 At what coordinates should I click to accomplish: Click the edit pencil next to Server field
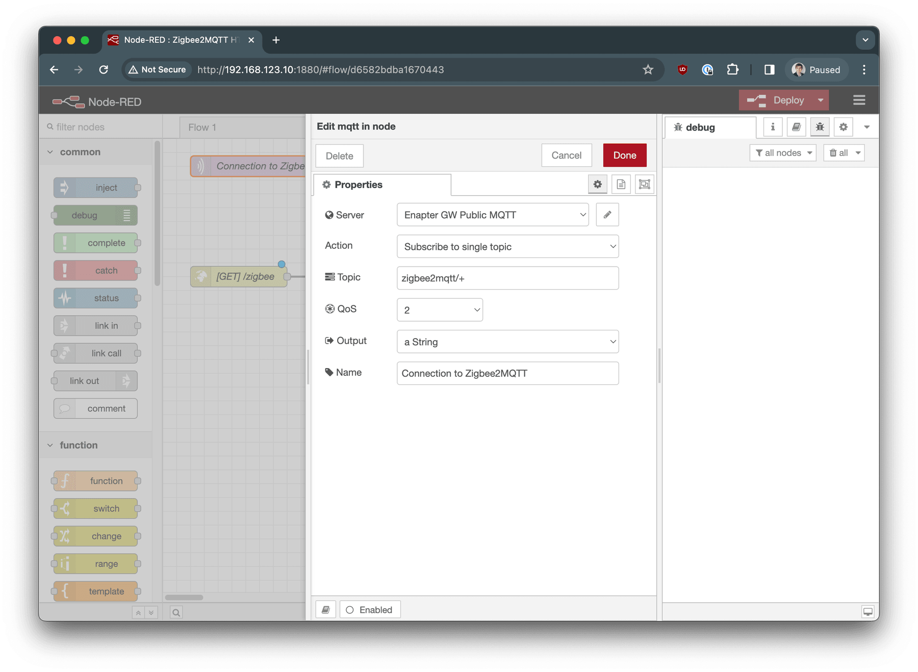coord(607,215)
